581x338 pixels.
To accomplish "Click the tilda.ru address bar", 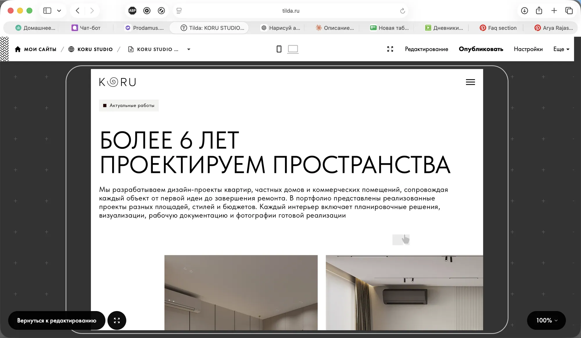I will click(291, 11).
